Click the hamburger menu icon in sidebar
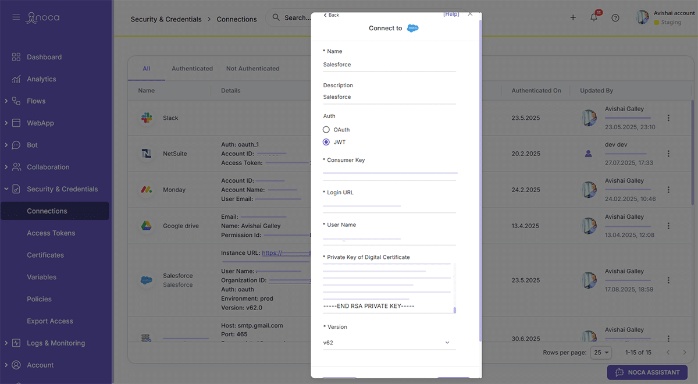 pyautogui.click(x=16, y=17)
